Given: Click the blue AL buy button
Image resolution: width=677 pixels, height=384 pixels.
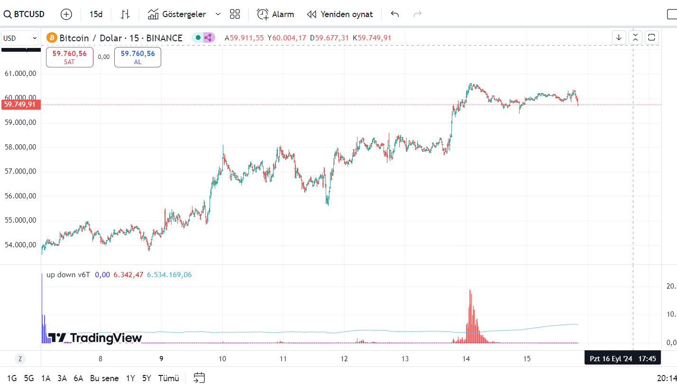Looking at the screenshot, I should [137, 57].
